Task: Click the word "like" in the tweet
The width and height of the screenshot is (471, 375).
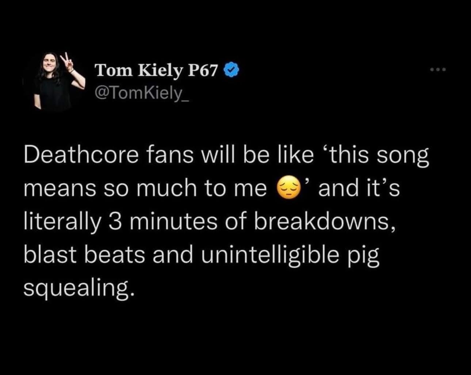Action: click(x=296, y=156)
